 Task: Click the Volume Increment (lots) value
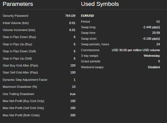(x=72, y=30)
